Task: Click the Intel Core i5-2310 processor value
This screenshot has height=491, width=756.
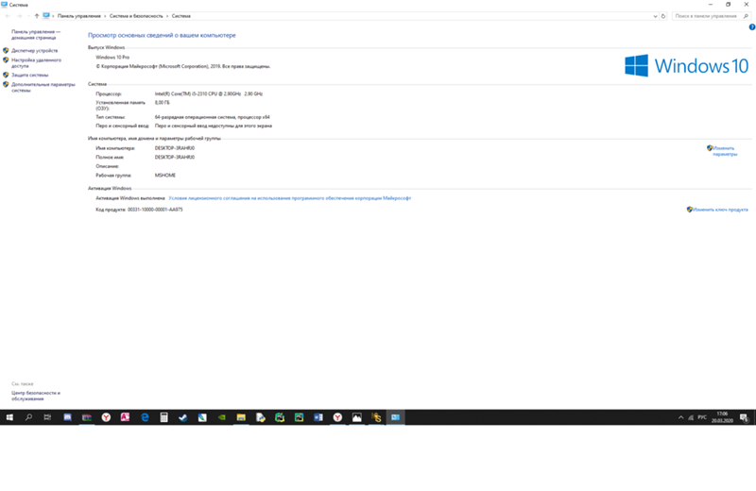Action: click(x=209, y=94)
